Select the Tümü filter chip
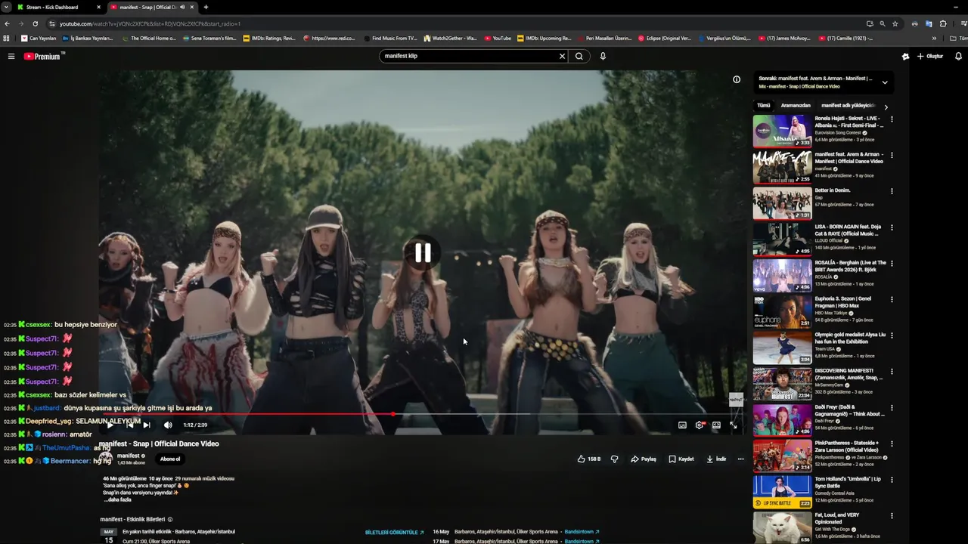Image resolution: width=968 pixels, height=544 pixels. coord(764,106)
